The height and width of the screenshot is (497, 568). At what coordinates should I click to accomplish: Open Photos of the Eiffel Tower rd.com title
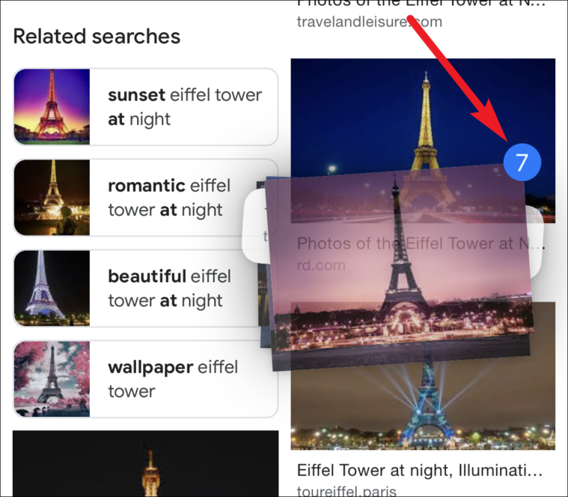[421, 243]
